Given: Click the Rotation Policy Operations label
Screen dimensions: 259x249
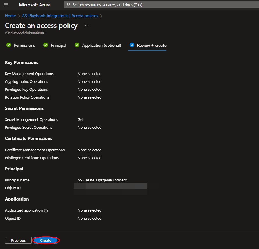Looking at the screenshot, I should (x=27, y=97).
